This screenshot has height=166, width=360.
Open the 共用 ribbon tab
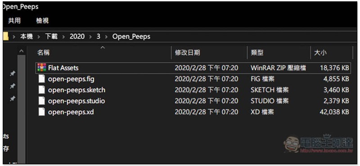click(x=14, y=21)
